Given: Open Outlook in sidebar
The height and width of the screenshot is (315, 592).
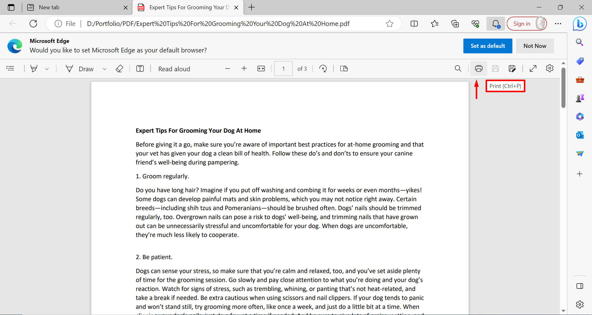Looking at the screenshot, I should (580, 135).
